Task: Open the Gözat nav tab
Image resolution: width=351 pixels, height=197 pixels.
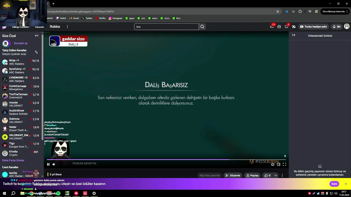Action: pyautogui.click(x=39, y=27)
